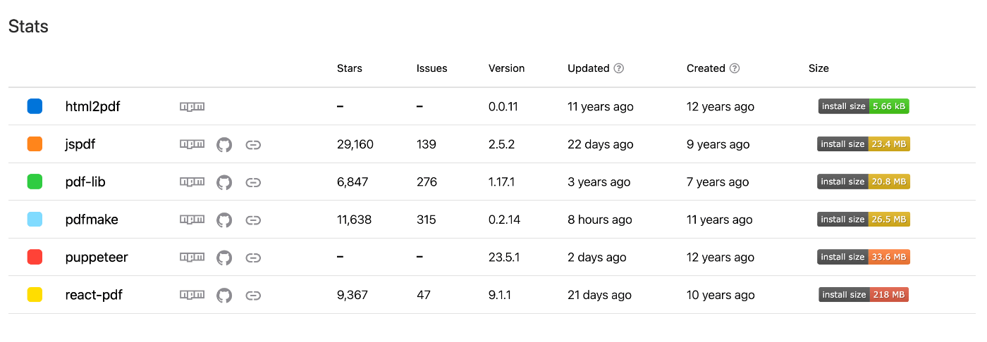The image size is (987, 342).
Task: Select the 315 issues value
Action: pyautogui.click(x=427, y=220)
